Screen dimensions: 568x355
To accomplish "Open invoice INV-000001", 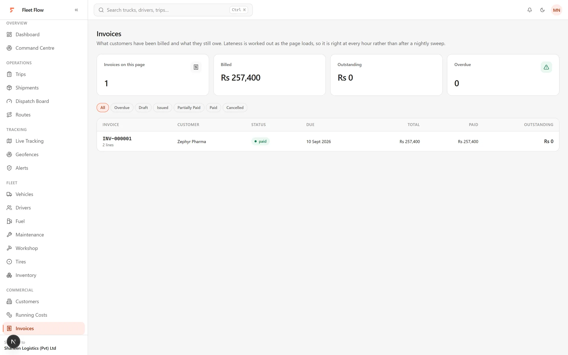I will click(x=117, y=138).
